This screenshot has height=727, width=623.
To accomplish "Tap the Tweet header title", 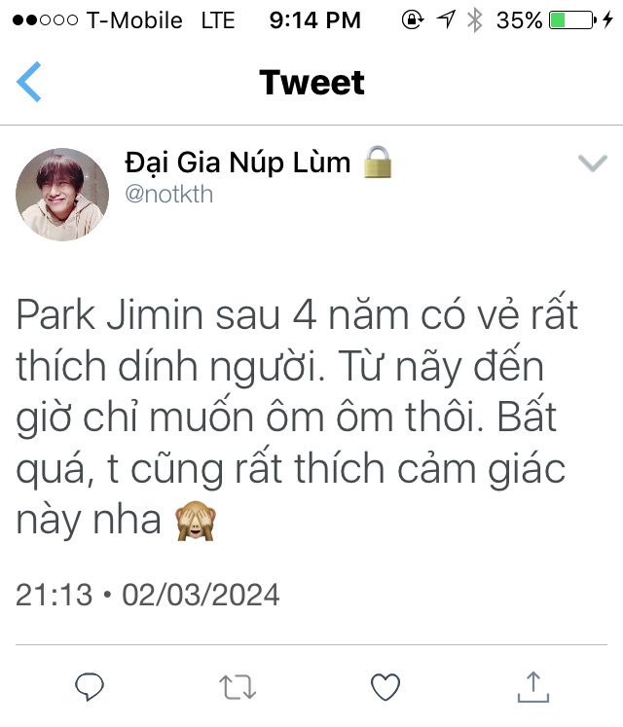I will (311, 83).
